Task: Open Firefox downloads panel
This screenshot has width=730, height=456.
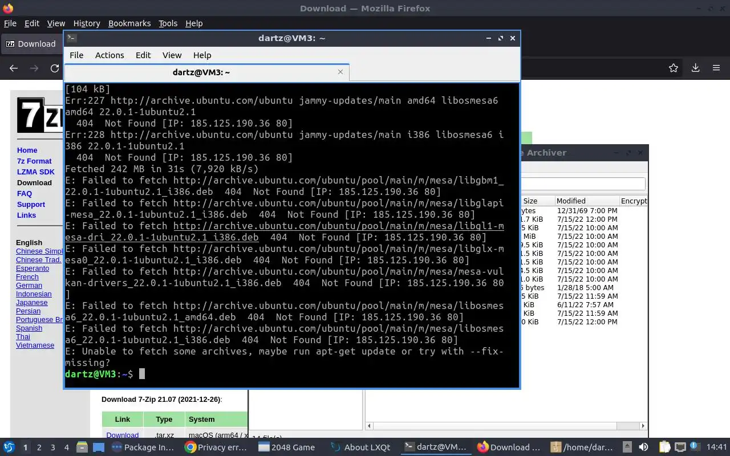Action: (695, 68)
